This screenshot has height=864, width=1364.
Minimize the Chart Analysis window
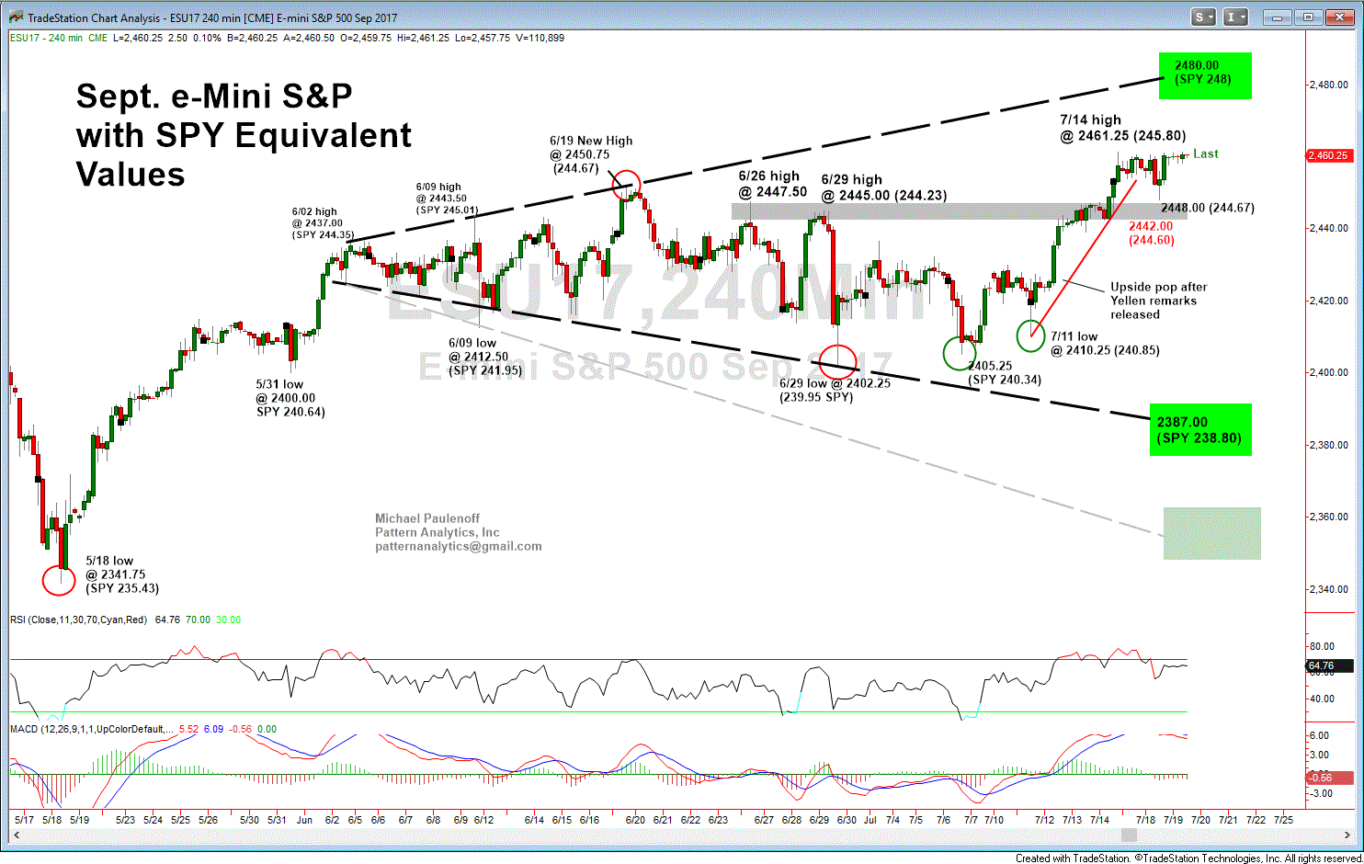pyautogui.click(x=1276, y=17)
